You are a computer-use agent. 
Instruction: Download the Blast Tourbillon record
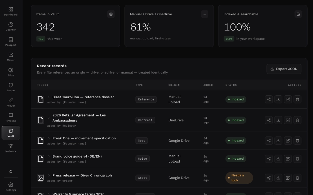(278, 99)
